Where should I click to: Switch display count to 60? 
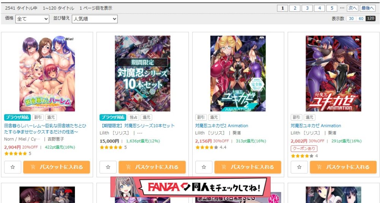pyautogui.click(x=361, y=19)
